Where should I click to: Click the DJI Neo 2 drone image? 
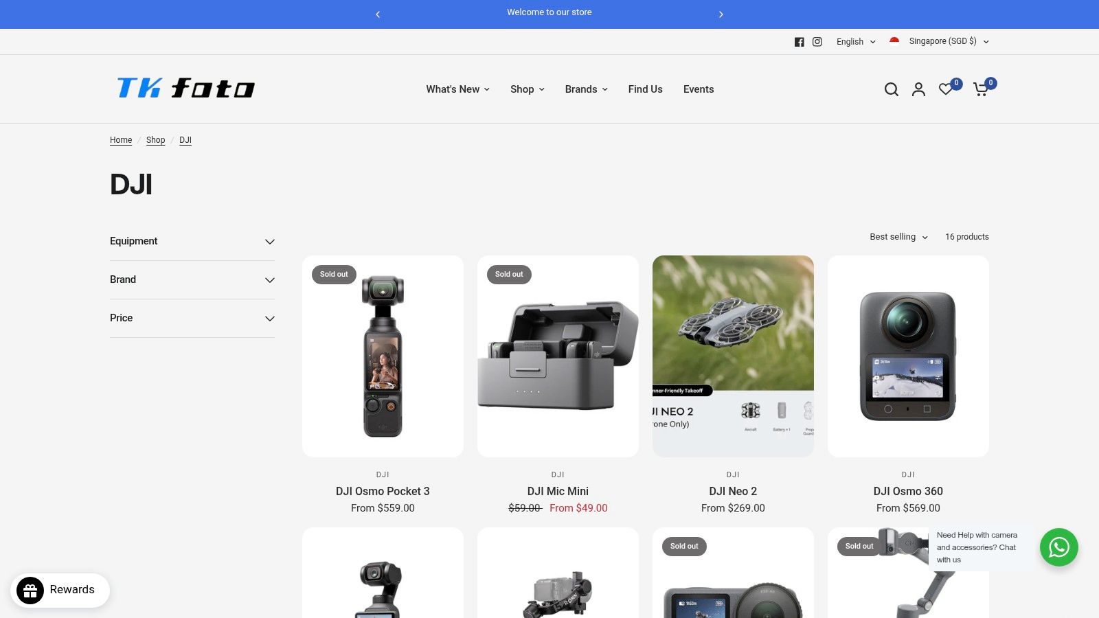click(733, 356)
